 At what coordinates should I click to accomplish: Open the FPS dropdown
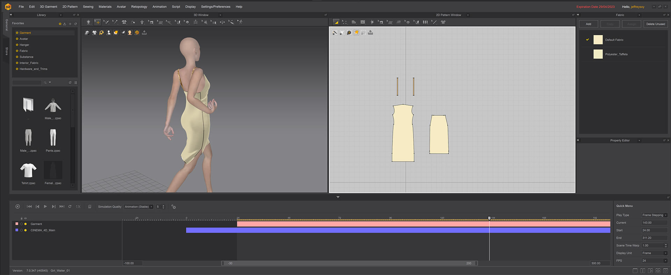pyautogui.click(x=654, y=261)
